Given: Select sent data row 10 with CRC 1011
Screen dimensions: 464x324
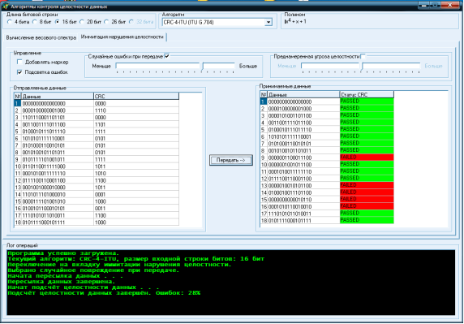Looking at the screenshot, I should [x=97, y=166].
